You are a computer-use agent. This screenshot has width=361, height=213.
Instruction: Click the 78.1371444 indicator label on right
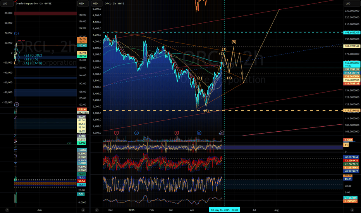tap(352, 157)
